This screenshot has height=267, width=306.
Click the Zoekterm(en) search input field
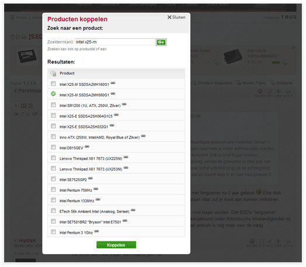pos(115,42)
